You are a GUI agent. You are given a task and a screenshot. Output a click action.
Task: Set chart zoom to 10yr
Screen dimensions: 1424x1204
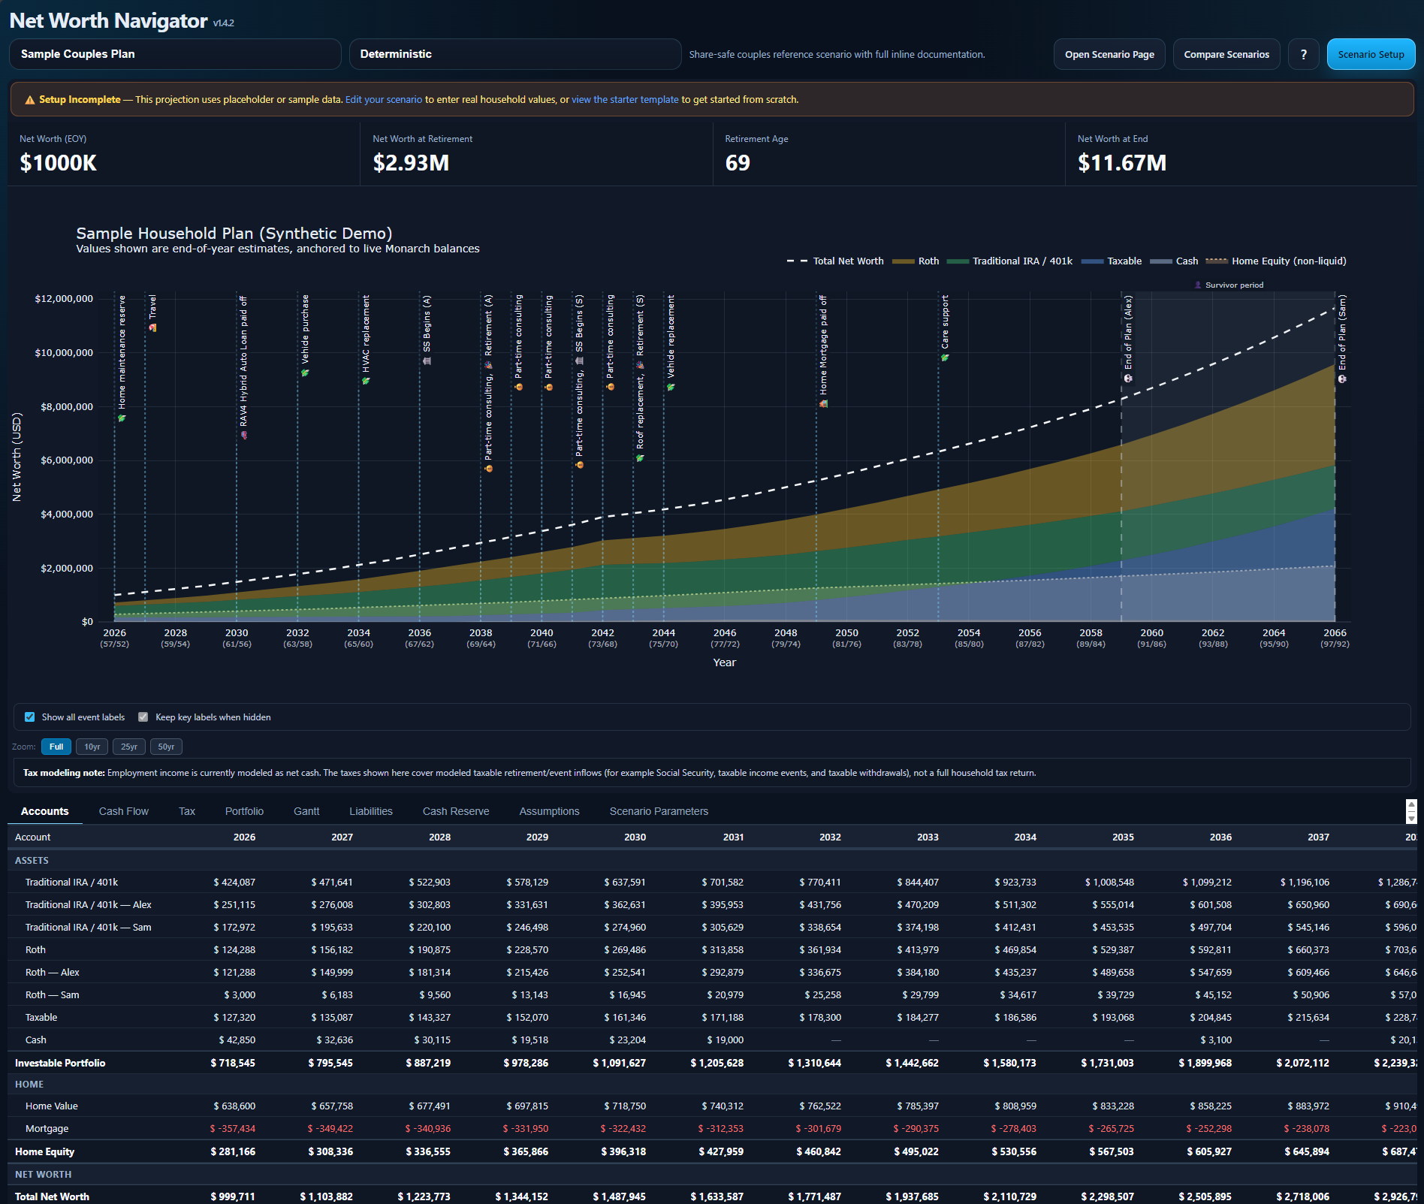point(92,747)
